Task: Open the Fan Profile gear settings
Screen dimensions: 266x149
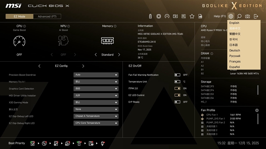Action: [x=257, y=110]
